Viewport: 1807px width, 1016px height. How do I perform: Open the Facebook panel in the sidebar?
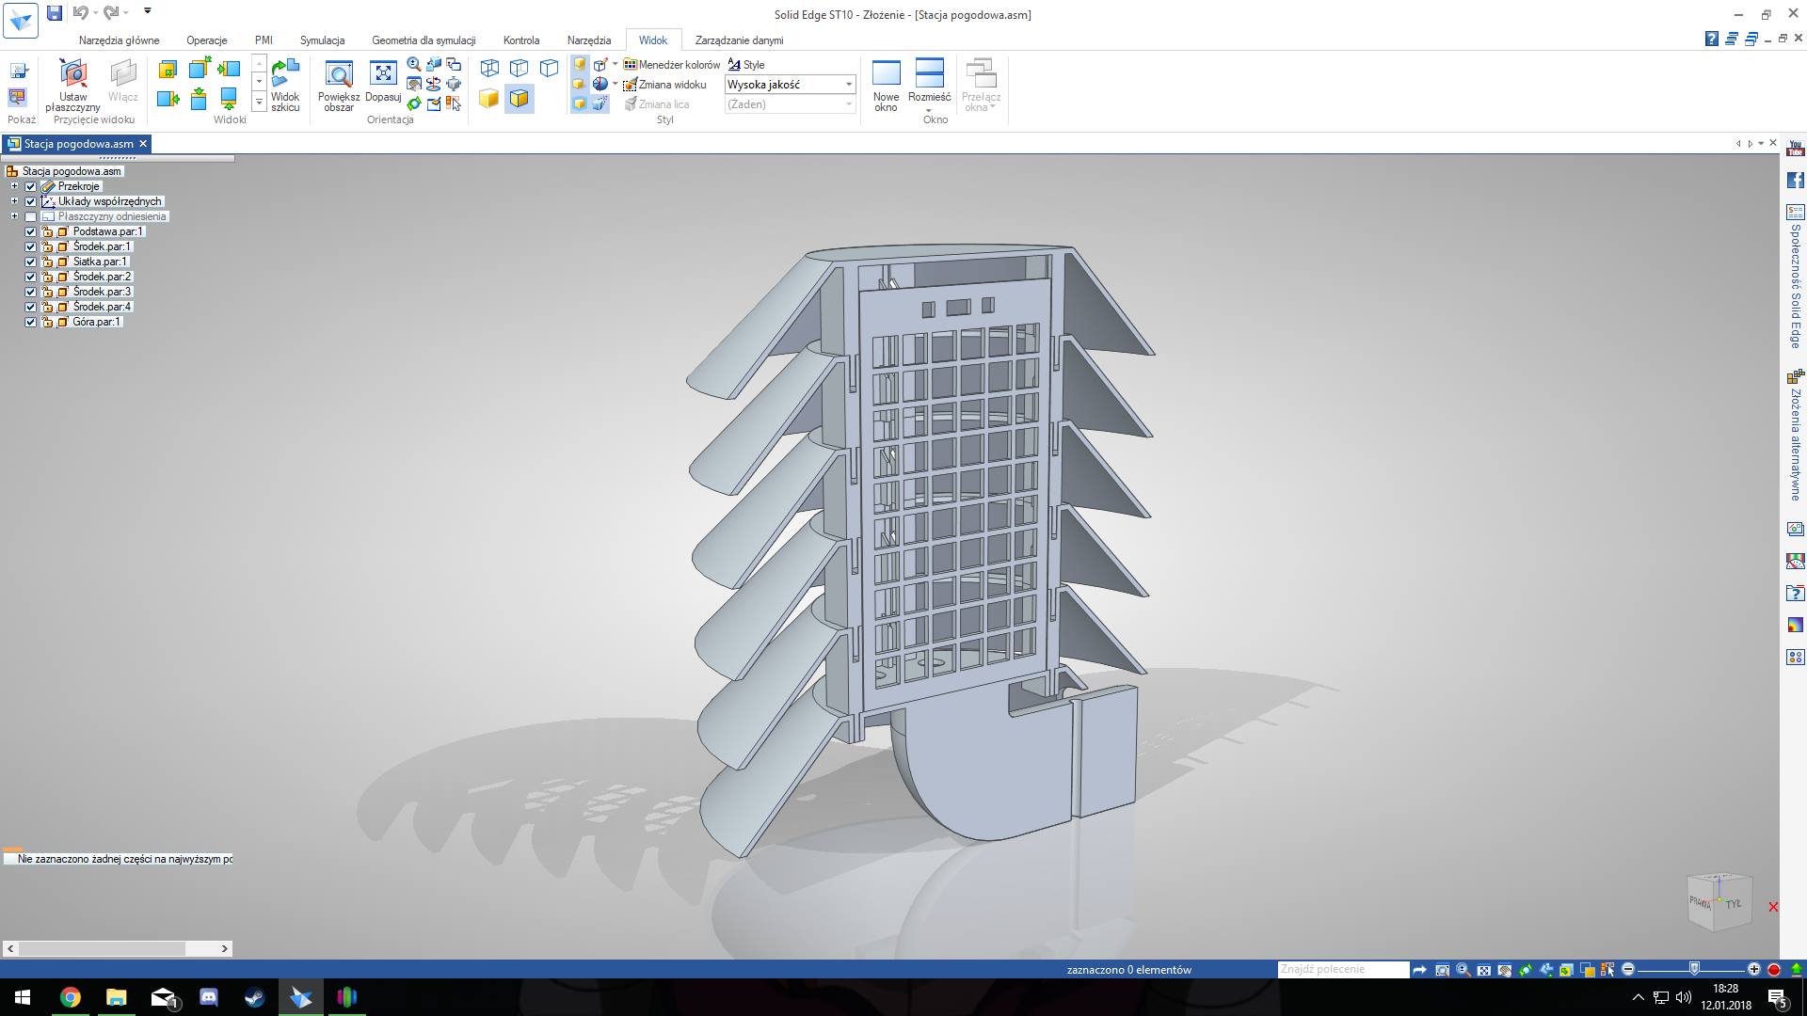(1796, 180)
